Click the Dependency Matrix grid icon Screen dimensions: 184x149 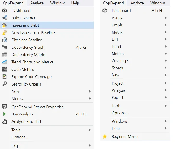pyautogui.click(x=4, y=55)
